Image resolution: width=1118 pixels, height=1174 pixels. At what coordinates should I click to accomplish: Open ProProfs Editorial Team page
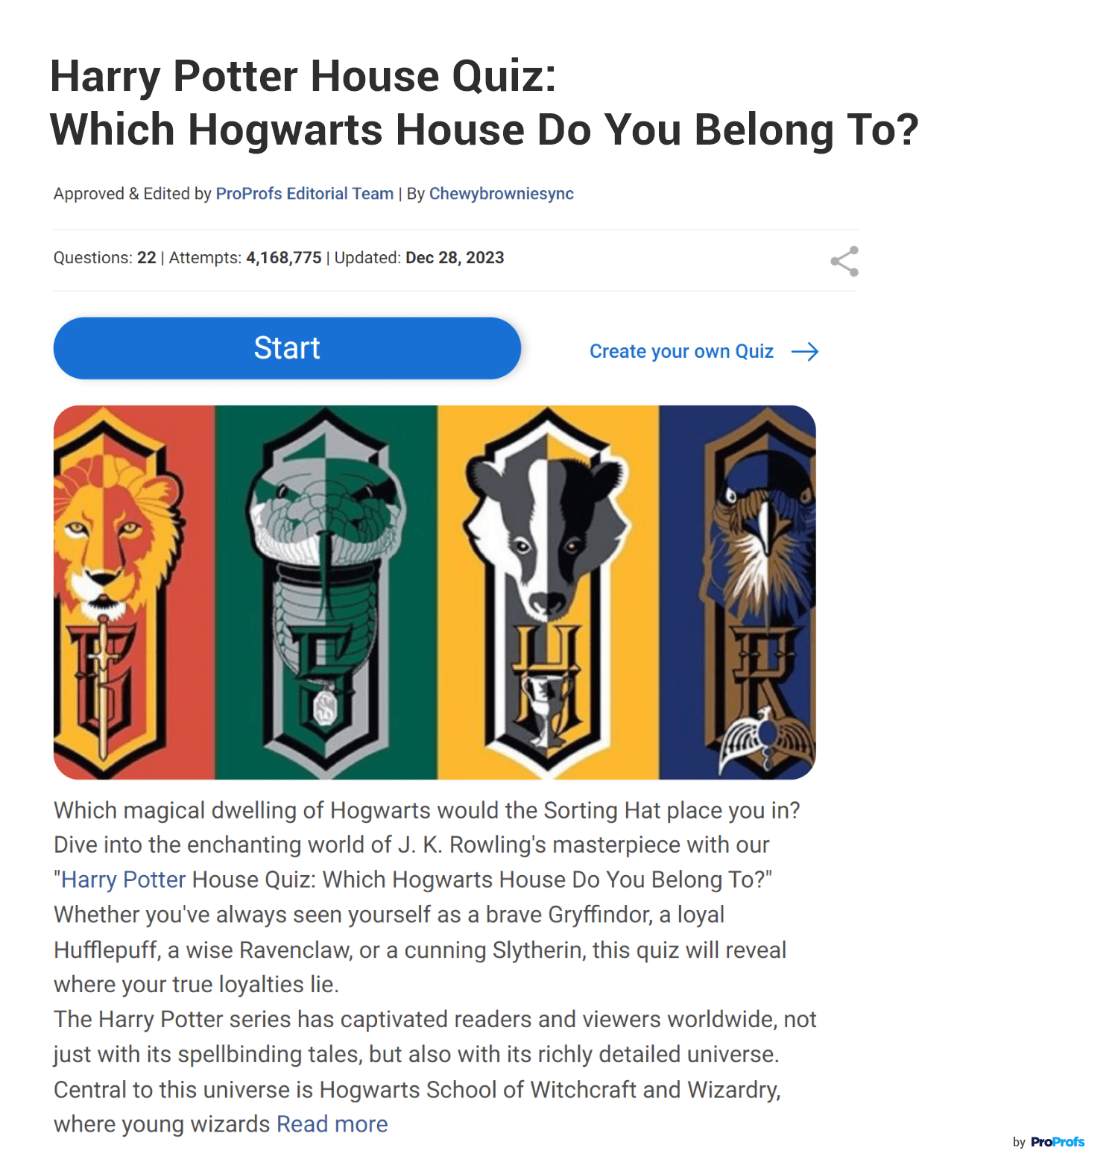[305, 194]
